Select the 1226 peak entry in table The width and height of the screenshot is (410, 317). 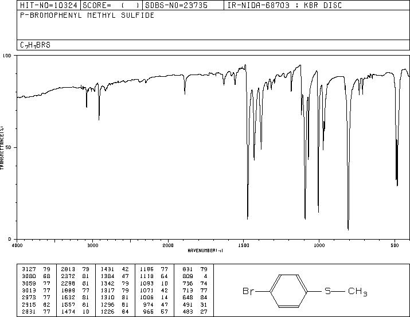pyautogui.click(x=107, y=311)
